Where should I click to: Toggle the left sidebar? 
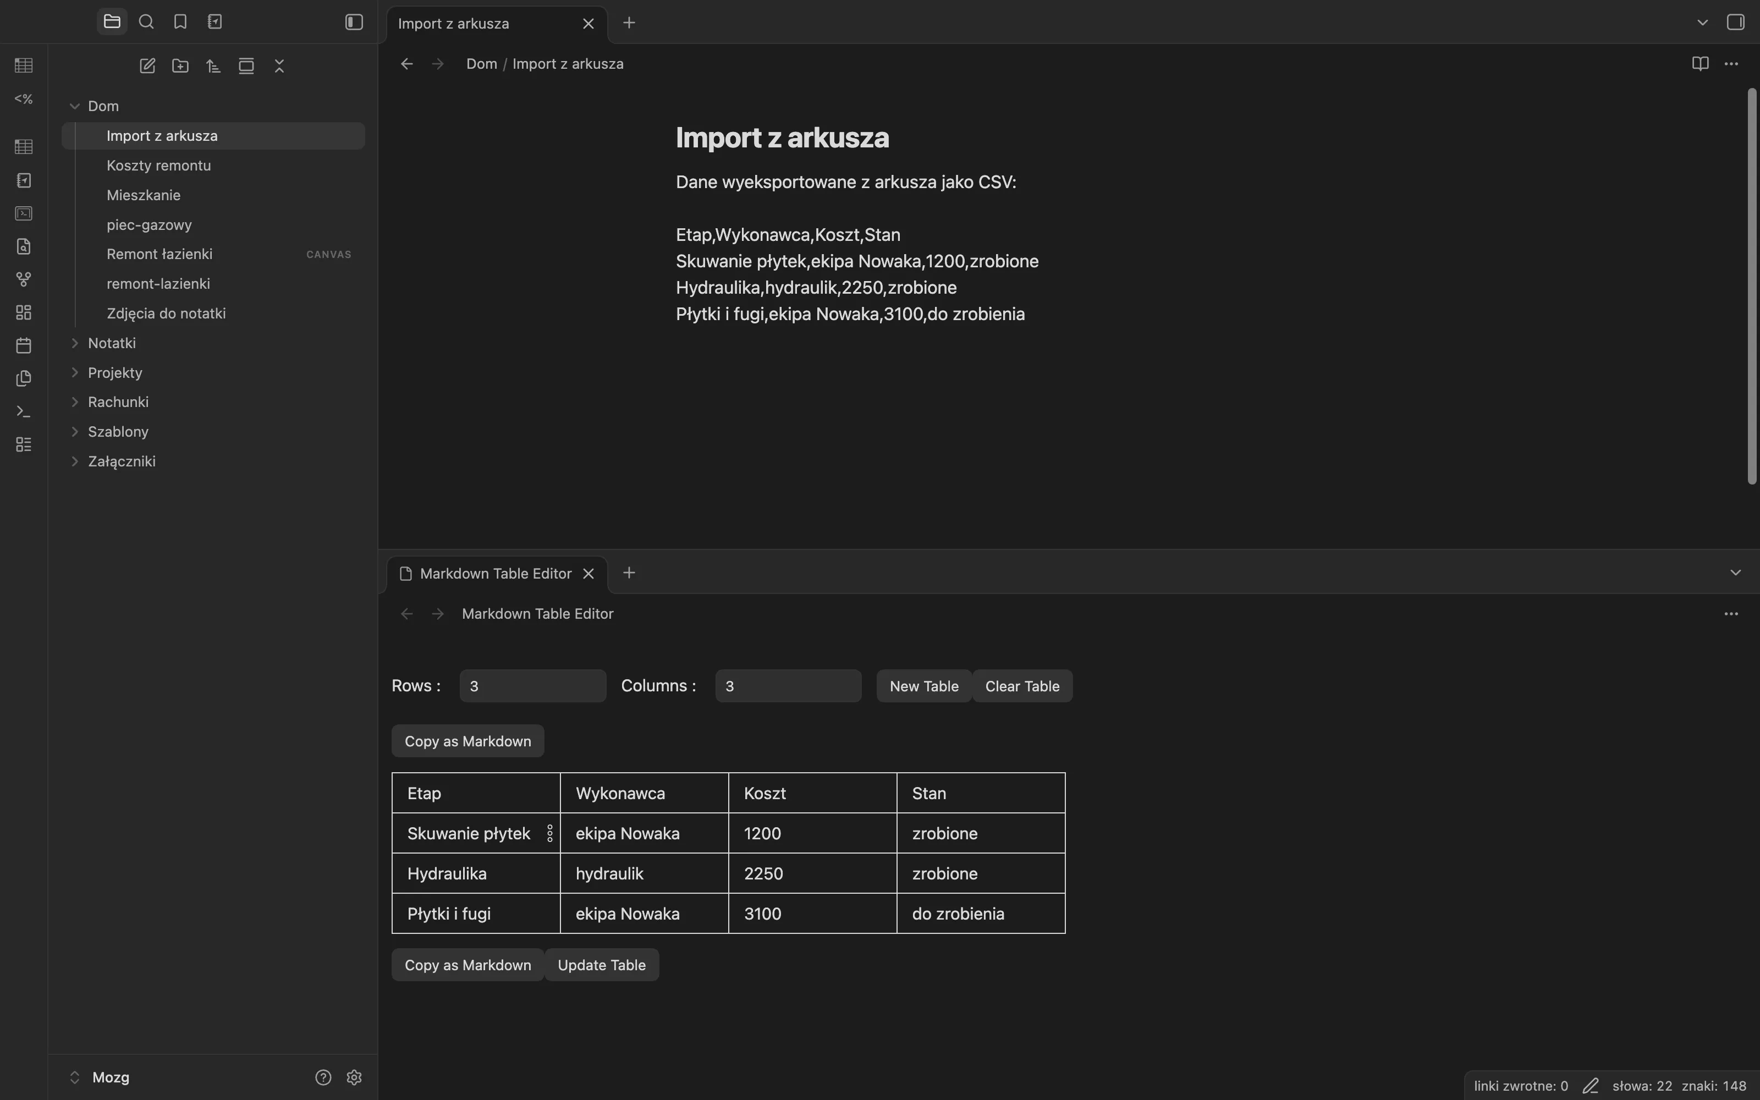(x=354, y=22)
